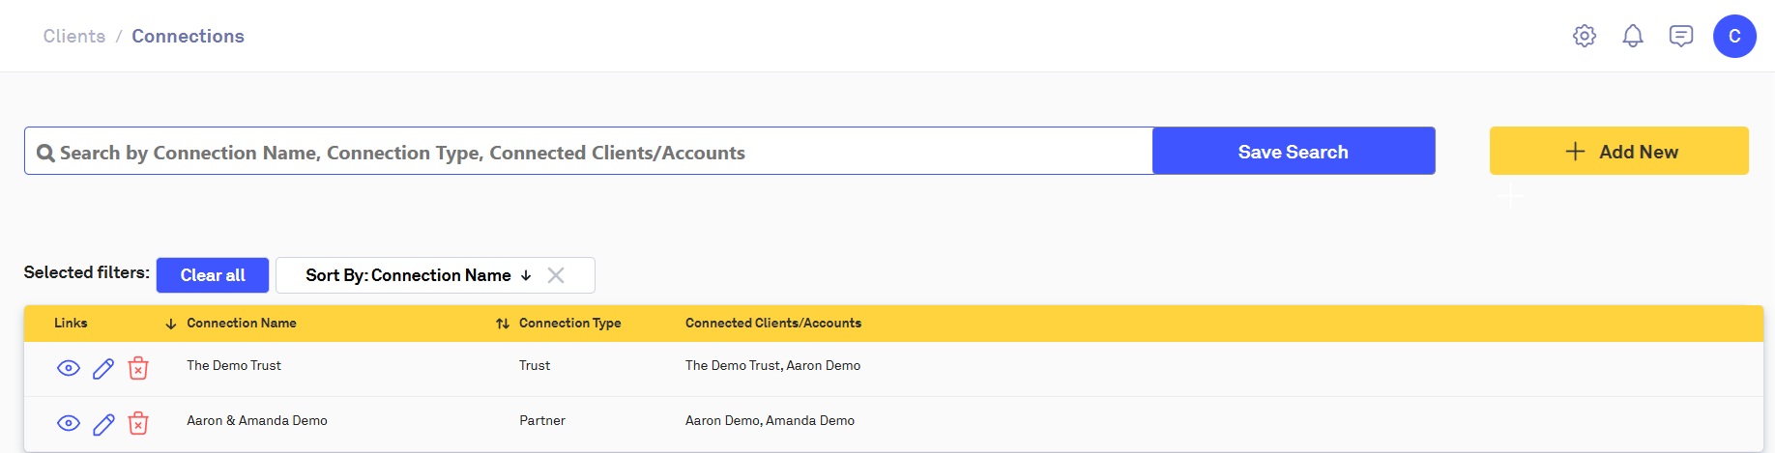Delete The Demo Trust connection

point(138,368)
